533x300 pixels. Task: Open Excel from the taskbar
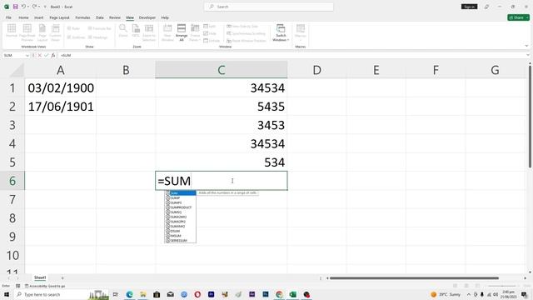coord(292,294)
